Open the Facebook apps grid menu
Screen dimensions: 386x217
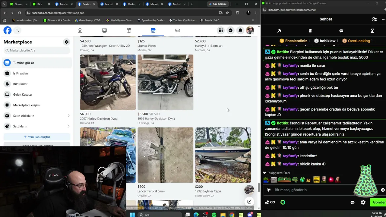(x=221, y=30)
